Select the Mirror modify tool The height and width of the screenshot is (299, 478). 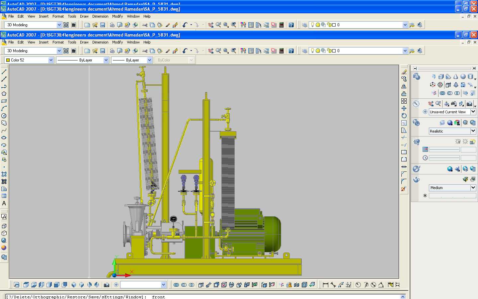[x=404, y=86]
